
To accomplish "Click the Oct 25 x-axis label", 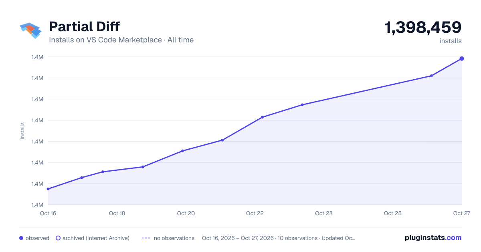I will (393, 213).
